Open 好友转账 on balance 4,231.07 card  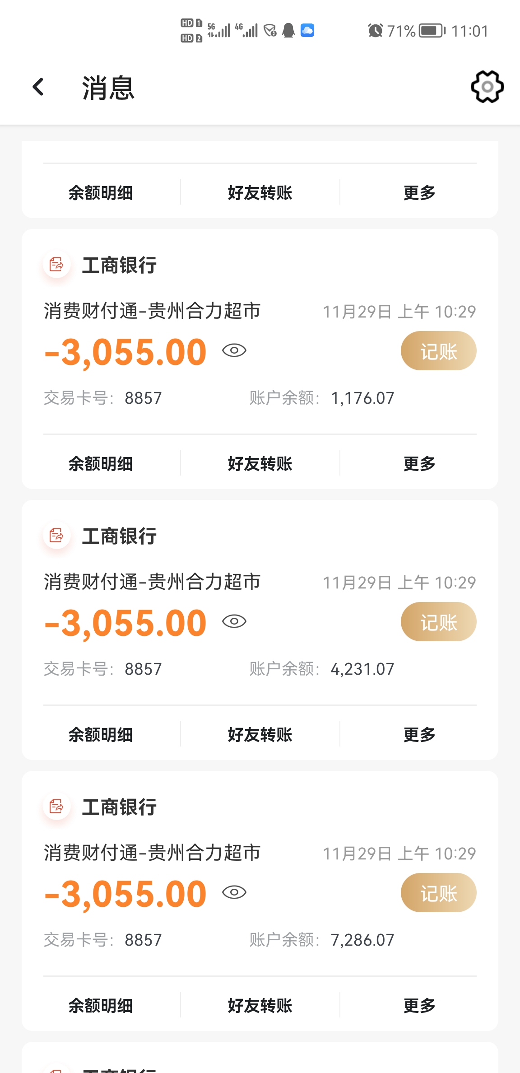[x=260, y=735]
